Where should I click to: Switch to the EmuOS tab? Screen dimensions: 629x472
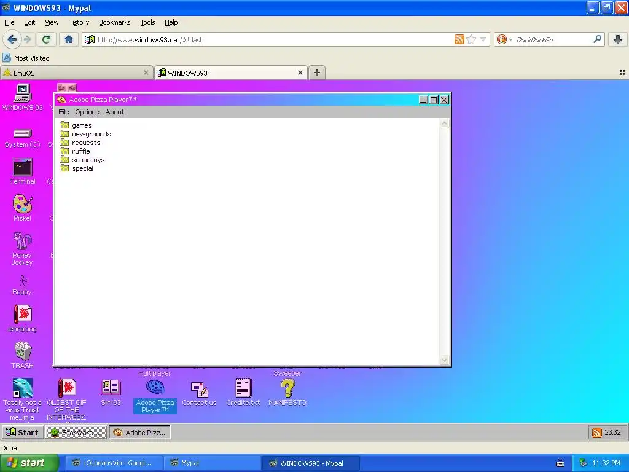[76, 73]
